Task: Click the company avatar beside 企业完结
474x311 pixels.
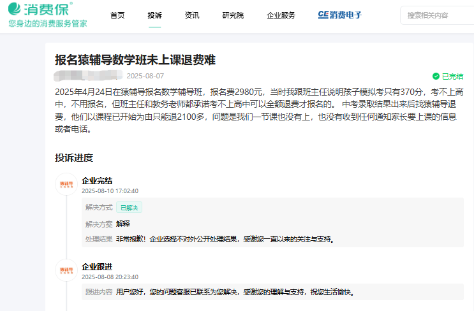Action: [x=66, y=184]
